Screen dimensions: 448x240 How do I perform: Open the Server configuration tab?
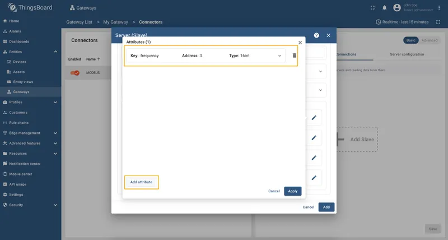(x=407, y=54)
